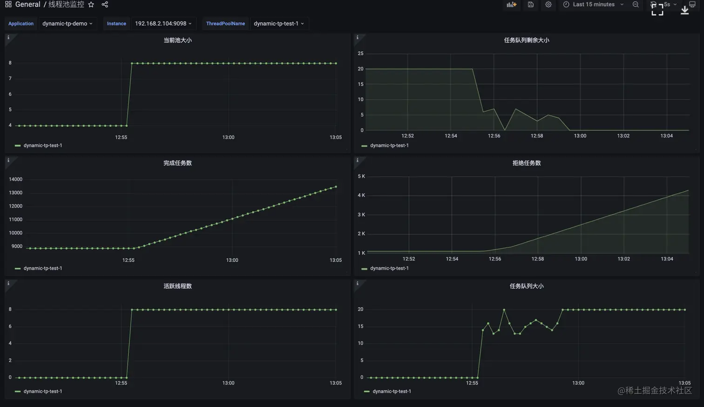The height and width of the screenshot is (407, 704).
Task: Add a new panel with chart-plus icon
Action: coord(511,4)
